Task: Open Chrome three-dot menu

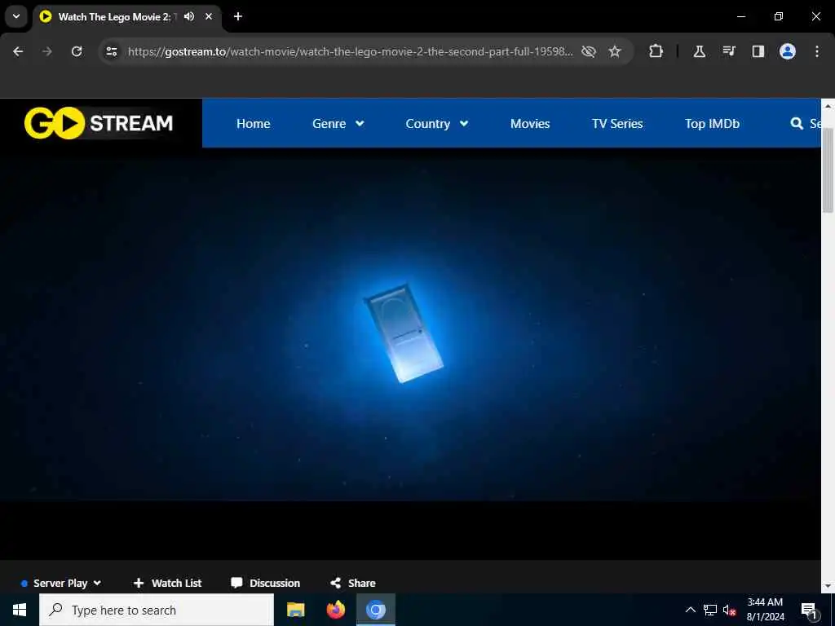Action: (817, 51)
